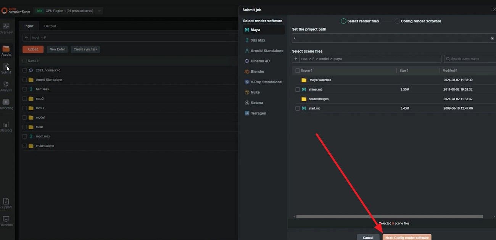Check the checkbox for start.mb scene file
This screenshot has width=496, height=240.
click(x=298, y=108)
